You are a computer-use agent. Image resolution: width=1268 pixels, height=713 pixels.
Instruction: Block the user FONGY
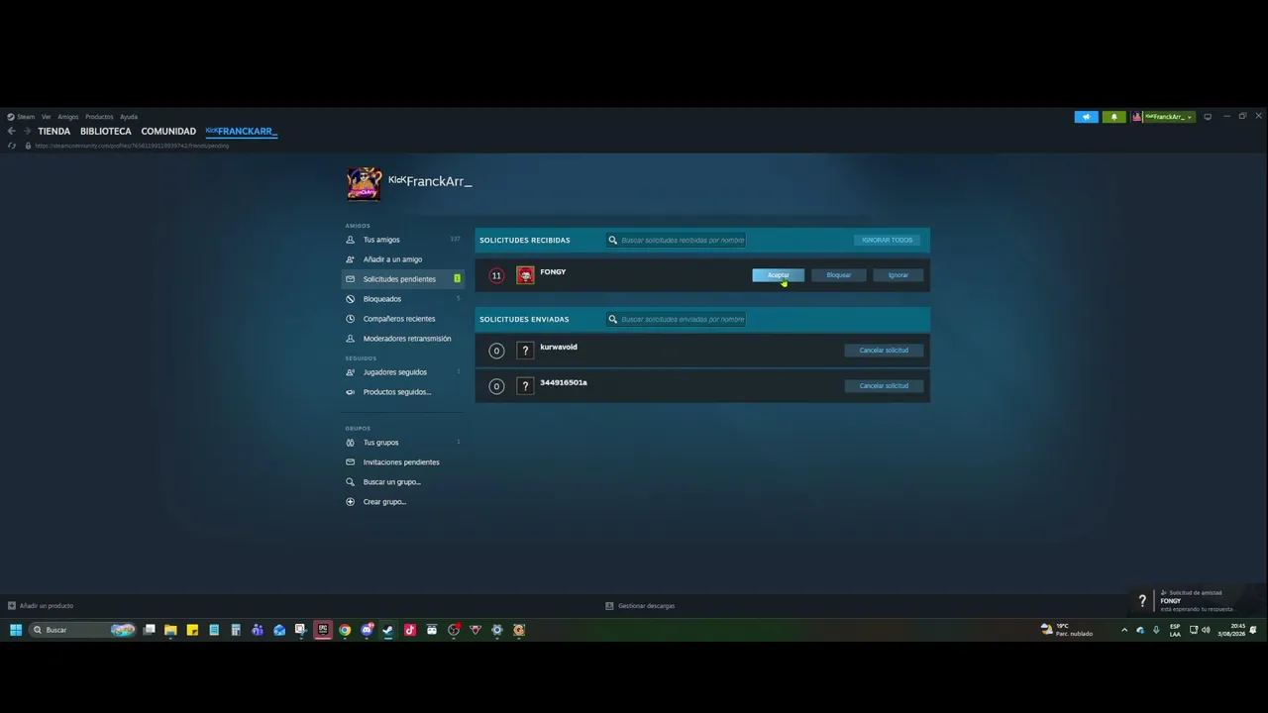coord(838,275)
